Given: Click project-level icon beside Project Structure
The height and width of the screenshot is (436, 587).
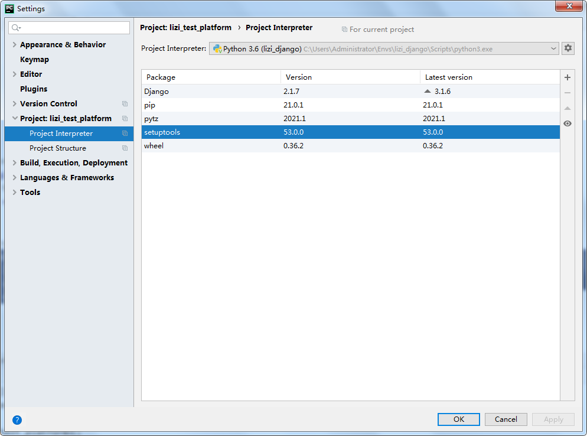Looking at the screenshot, I should coord(125,148).
